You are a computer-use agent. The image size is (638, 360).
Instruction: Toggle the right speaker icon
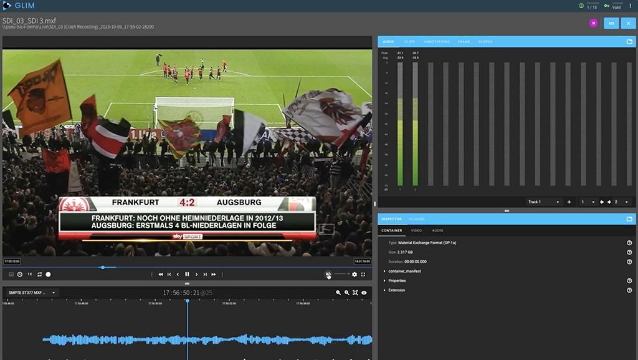click(x=609, y=202)
